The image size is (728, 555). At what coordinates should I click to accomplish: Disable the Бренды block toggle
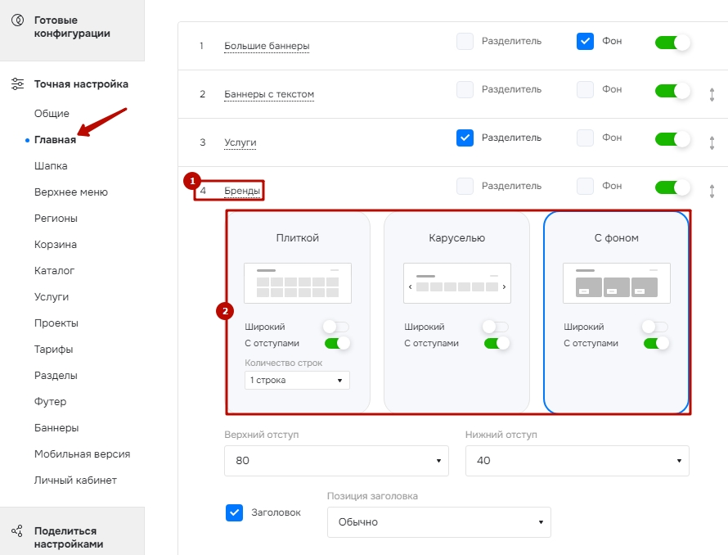point(672,187)
